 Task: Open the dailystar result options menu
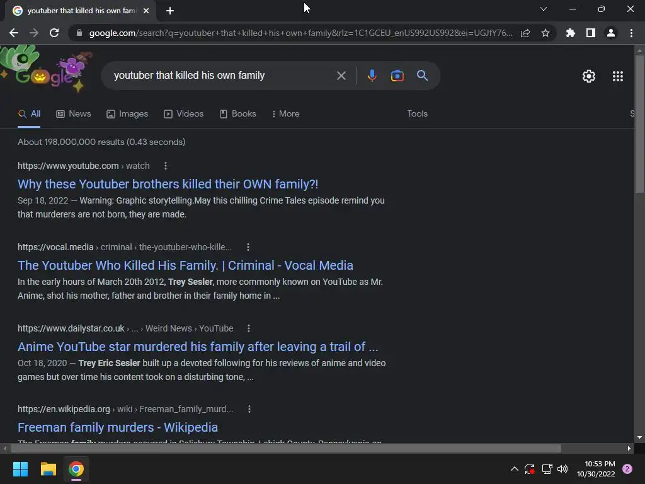[248, 328]
